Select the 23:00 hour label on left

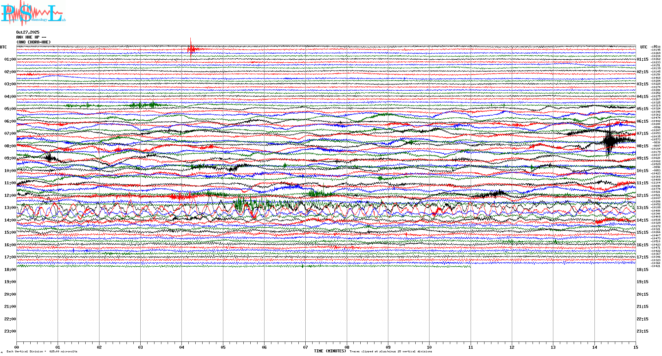[10, 331]
